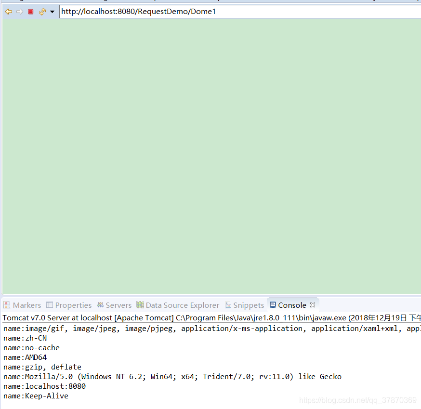
Task: Focus the URL address field
Action: coord(240,12)
